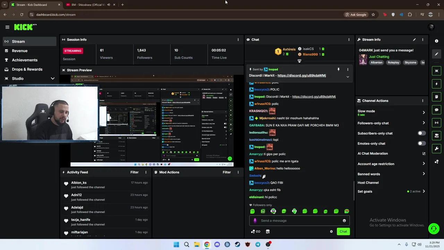Edit stream info with the pencil icon
The image size is (444, 250).
414,40
